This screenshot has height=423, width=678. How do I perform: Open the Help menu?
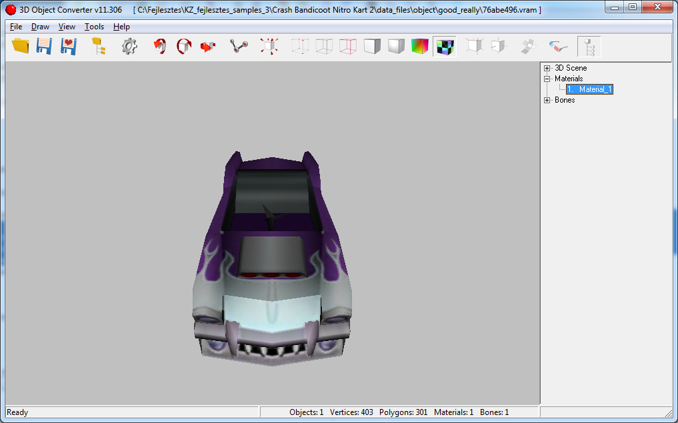121,27
